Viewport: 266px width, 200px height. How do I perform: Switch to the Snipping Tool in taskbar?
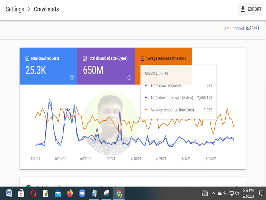pyautogui.click(x=107, y=193)
